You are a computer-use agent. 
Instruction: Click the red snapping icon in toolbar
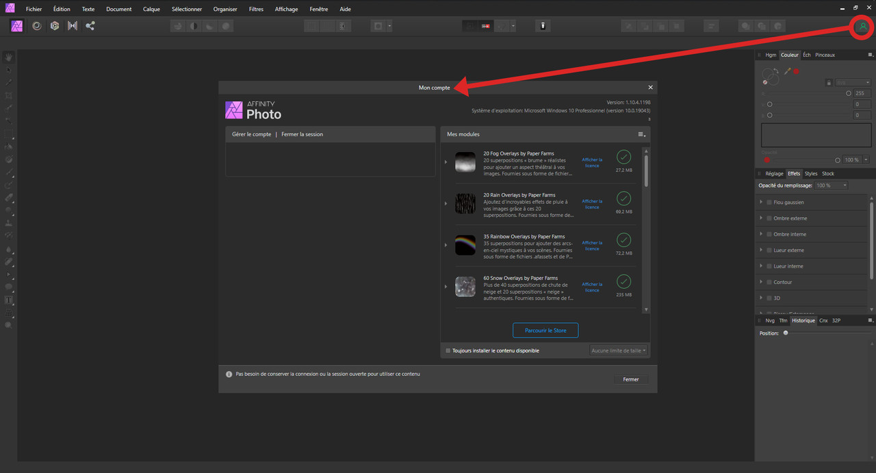[x=486, y=26]
